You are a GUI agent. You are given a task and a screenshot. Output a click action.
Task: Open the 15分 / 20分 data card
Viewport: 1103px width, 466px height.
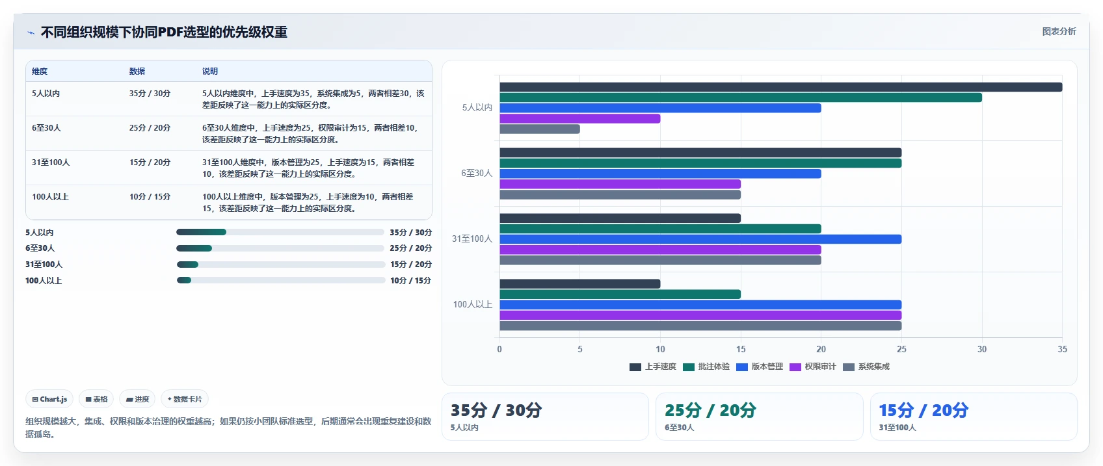click(974, 417)
